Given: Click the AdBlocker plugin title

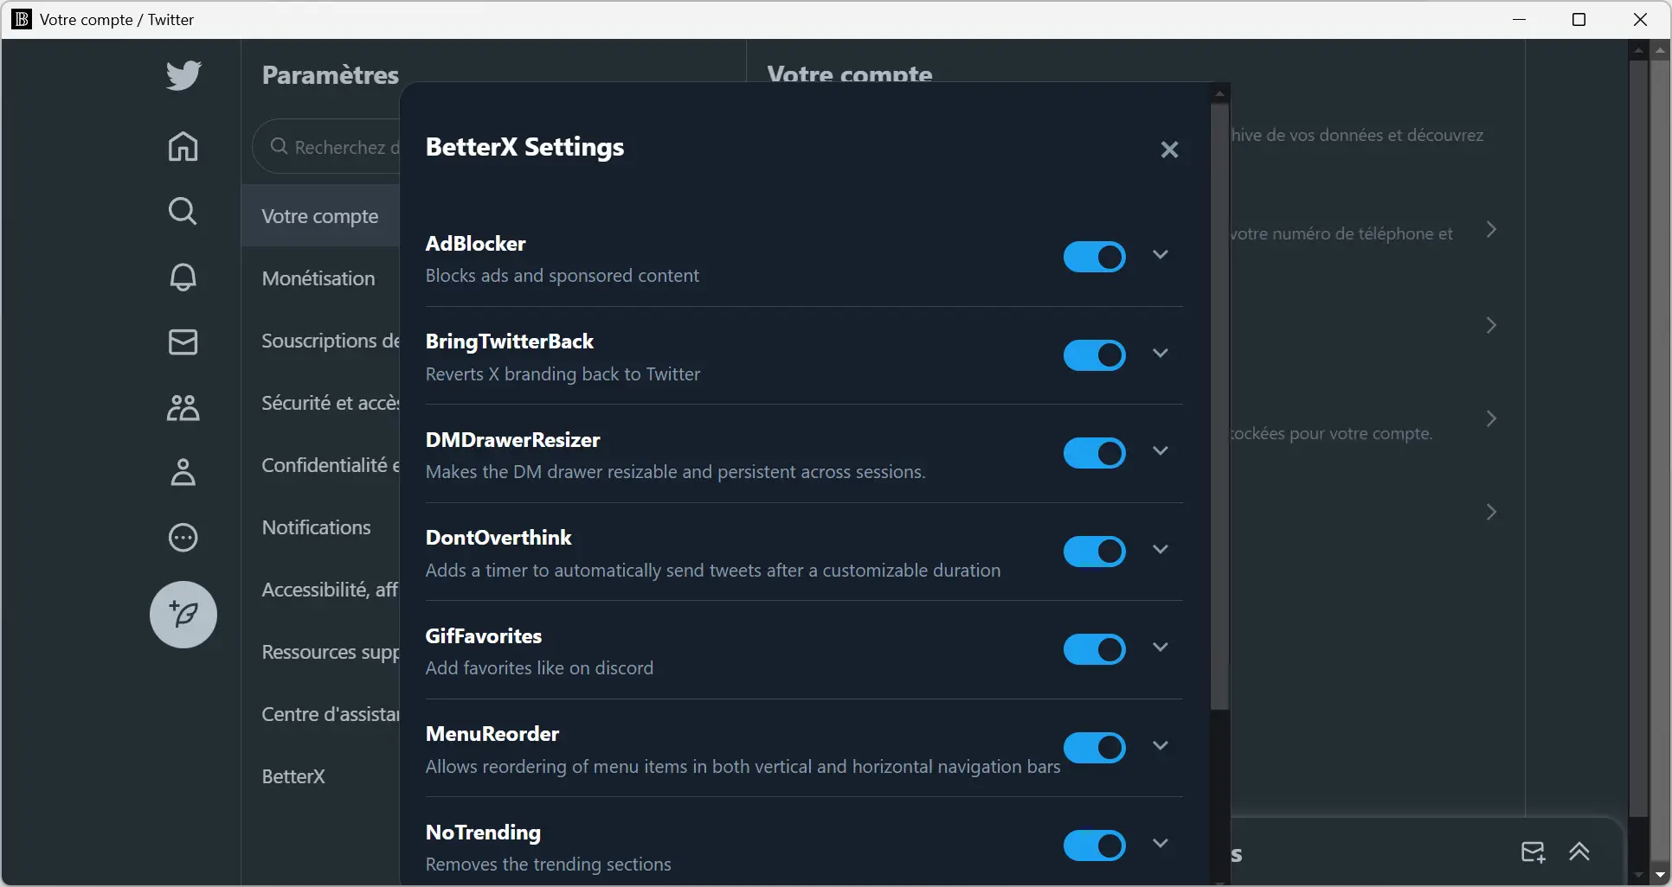Looking at the screenshot, I should coord(475,244).
